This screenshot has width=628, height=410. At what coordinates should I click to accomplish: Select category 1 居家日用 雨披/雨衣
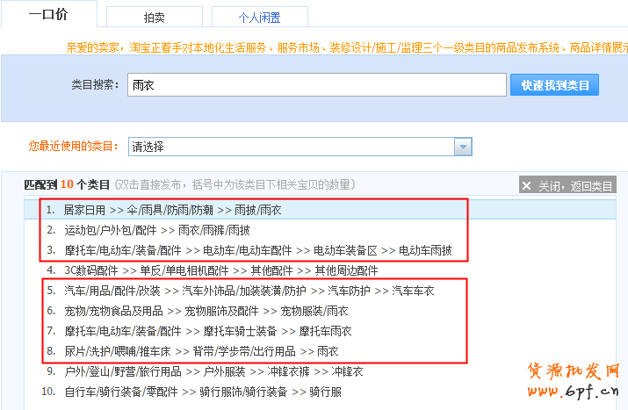(x=172, y=211)
